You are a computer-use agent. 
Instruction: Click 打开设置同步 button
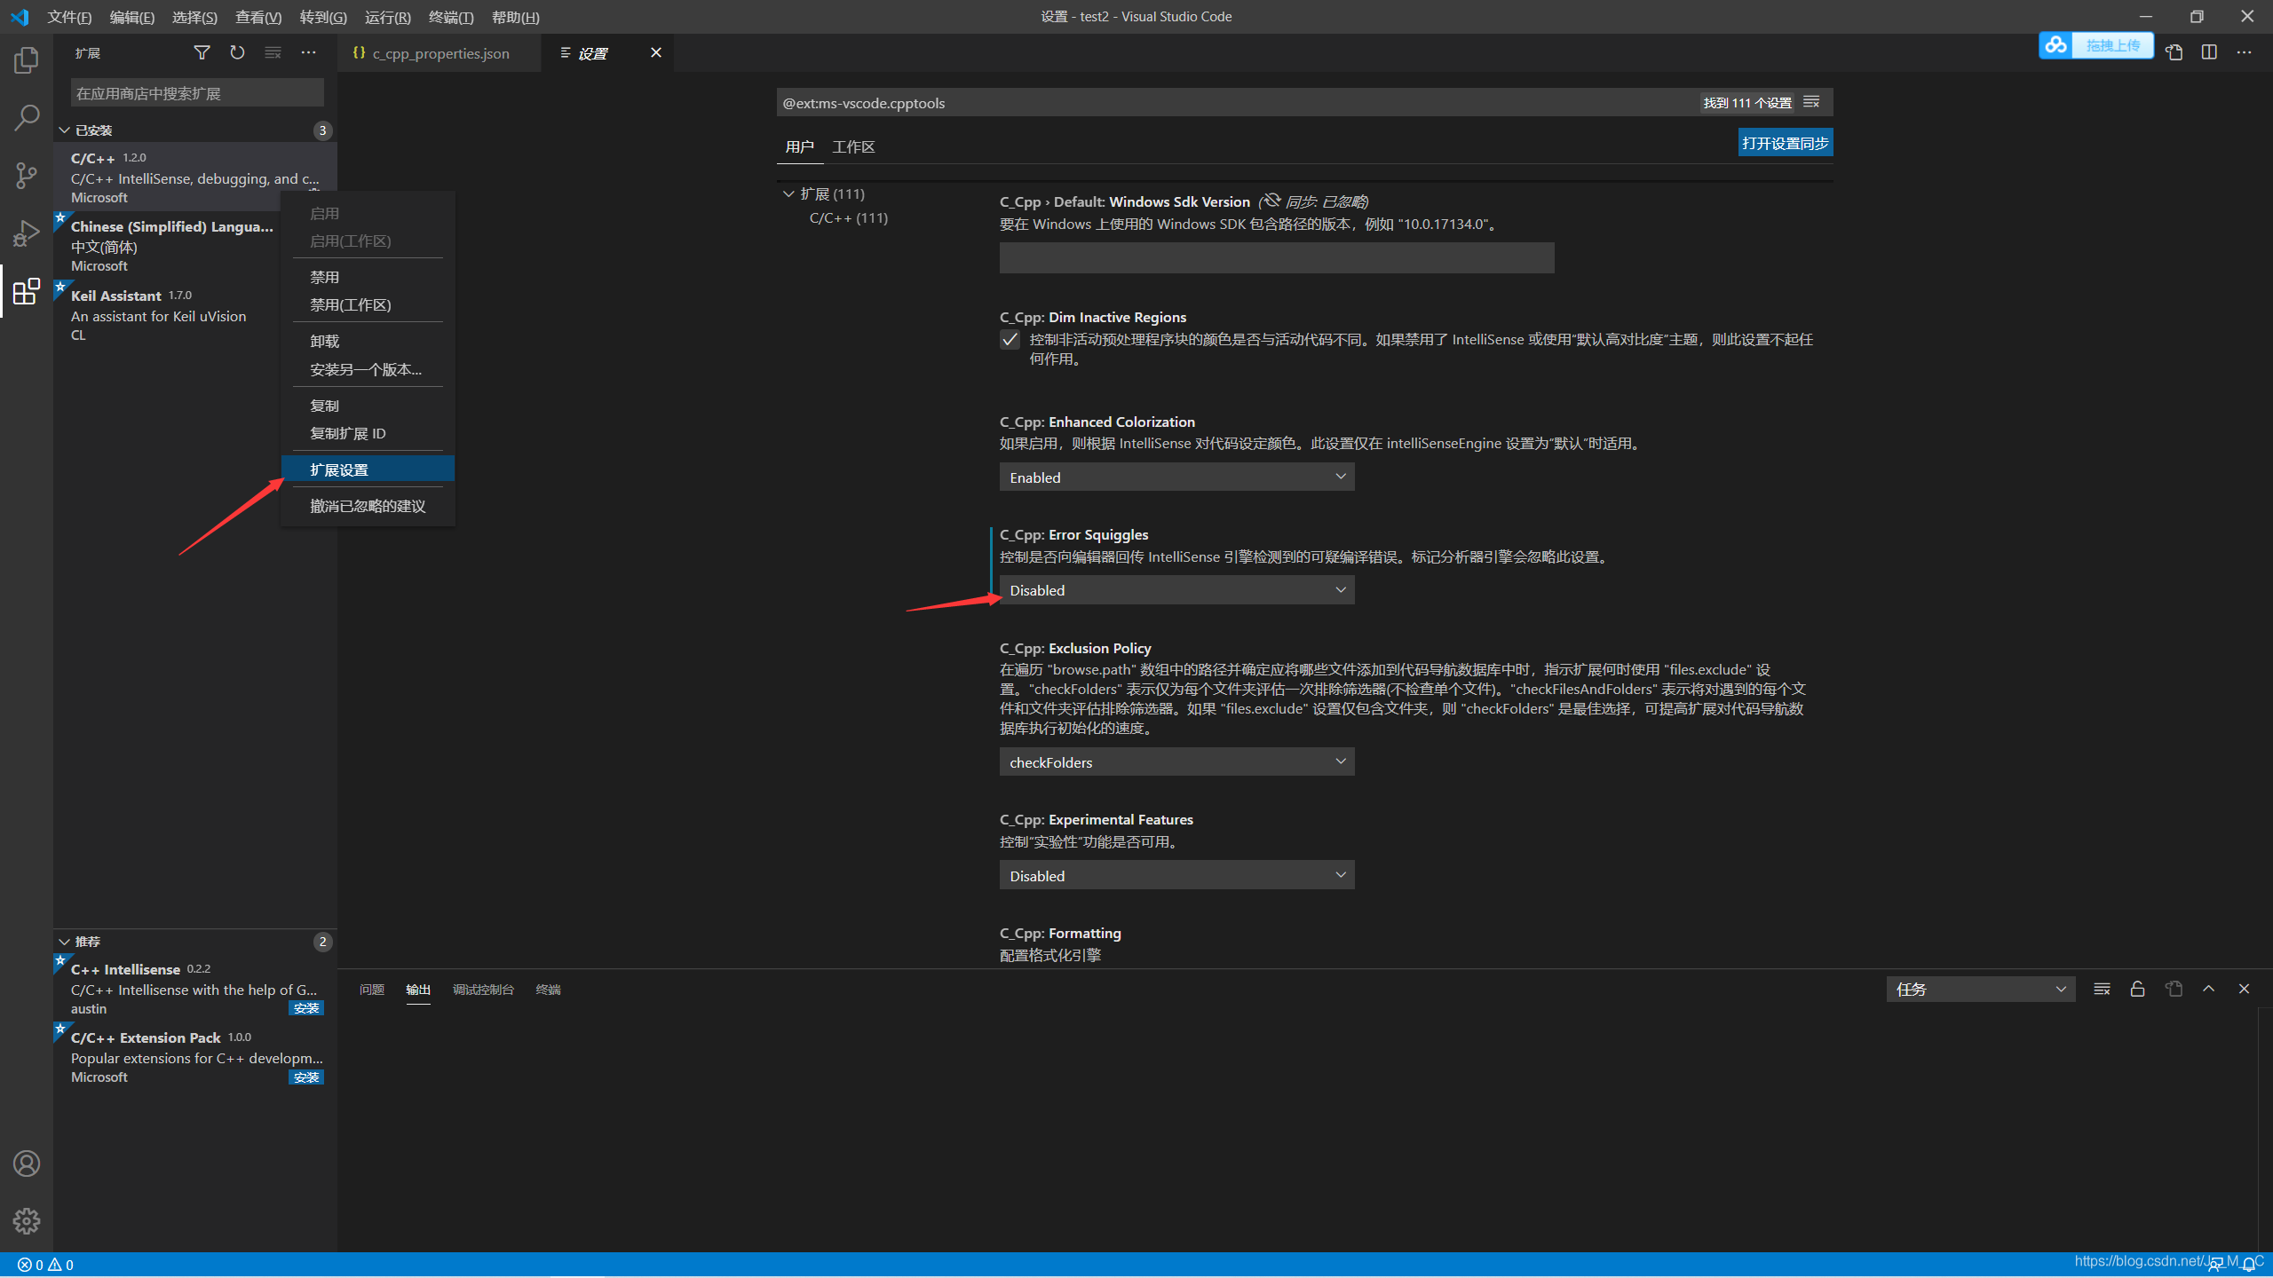tap(1785, 143)
